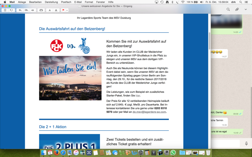
Task: Open the Time Machine menu bar icon
Action: 162,2
